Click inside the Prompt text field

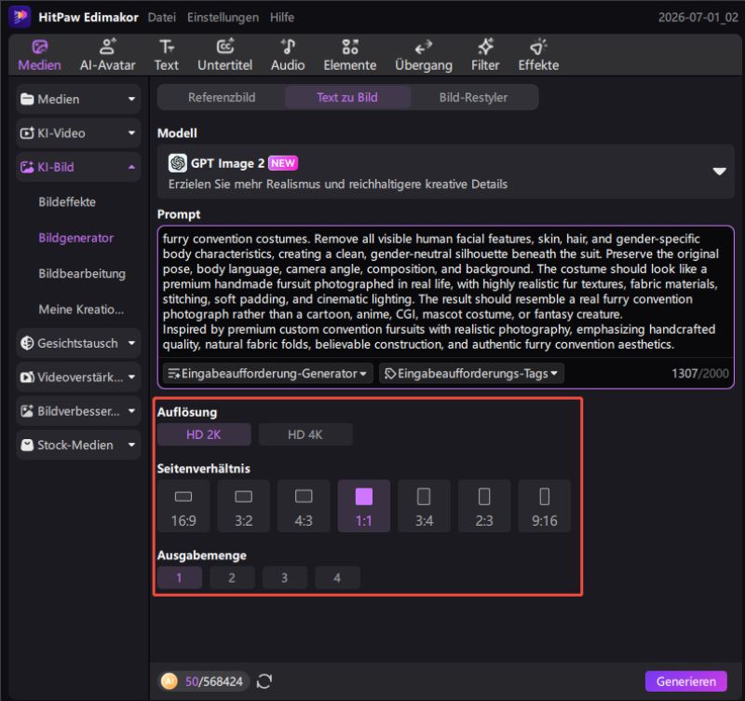click(x=445, y=292)
